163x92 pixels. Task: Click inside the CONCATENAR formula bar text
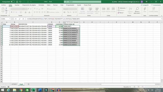pos(53,19)
